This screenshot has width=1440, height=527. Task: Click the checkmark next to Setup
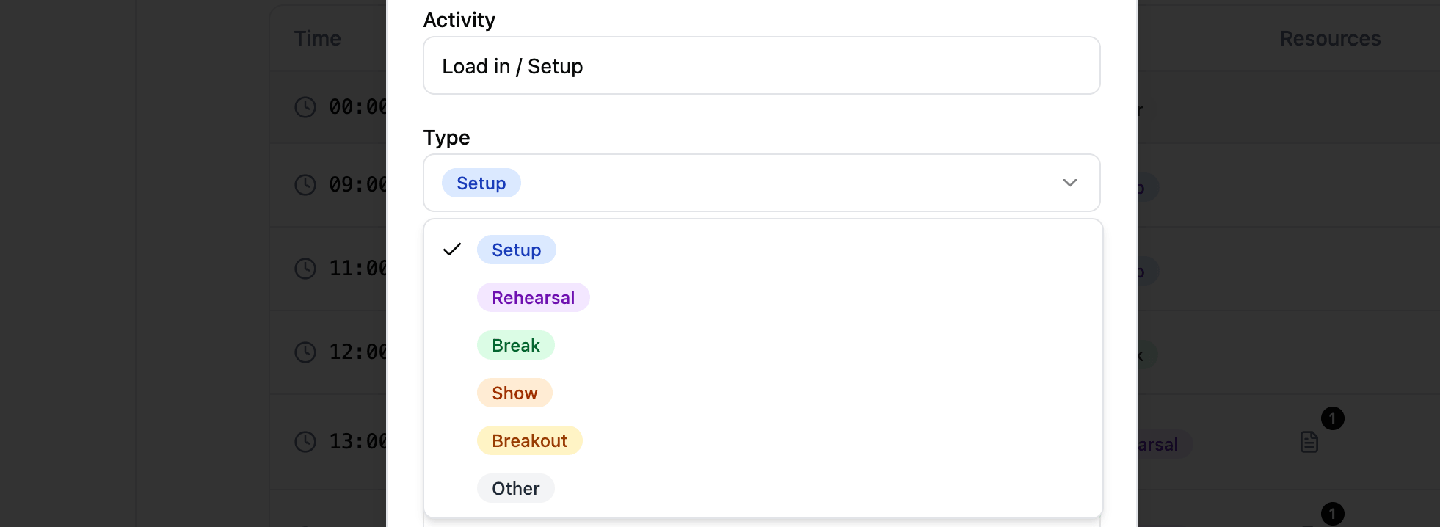pos(452,250)
